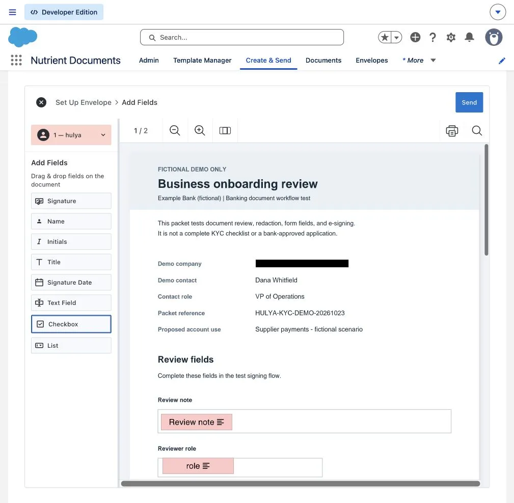Expand the favorites list arrow
This screenshot has height=503, width=514.
coord(397,37)
